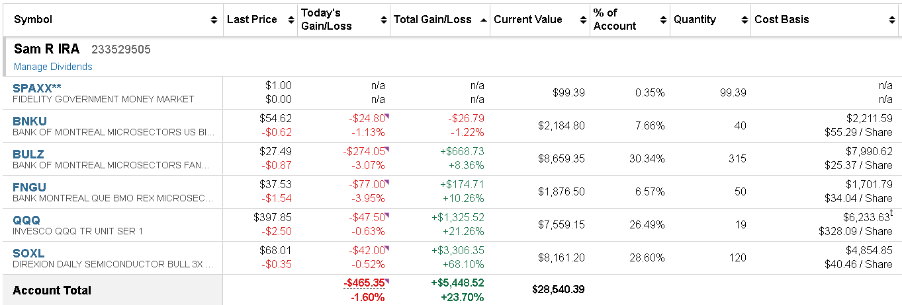Open SOXL symbol details

point(28,253)
